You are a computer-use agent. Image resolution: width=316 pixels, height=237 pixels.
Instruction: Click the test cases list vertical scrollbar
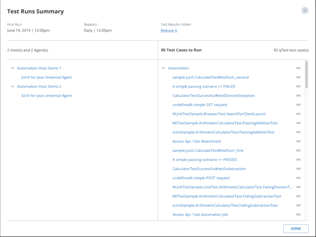(306, 75)
